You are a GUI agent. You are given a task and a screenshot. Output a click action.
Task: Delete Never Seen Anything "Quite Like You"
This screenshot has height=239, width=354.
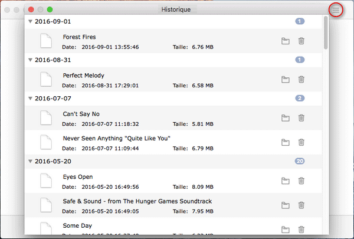click(x=301, y=142)
